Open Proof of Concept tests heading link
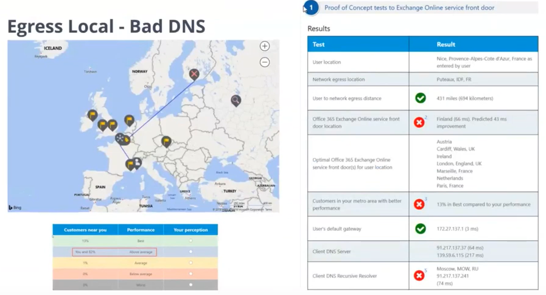The height and width of the screenshot is (295, 546). [409, 8]
